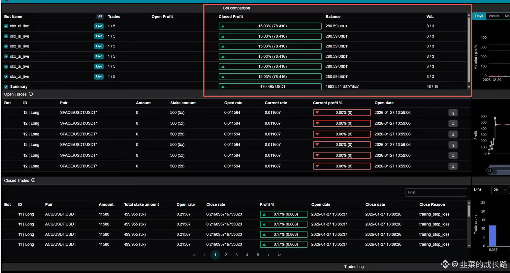Screen dimensions: 510x273
Task: Open page 3 of closed trades
Action: pos(237,255)
